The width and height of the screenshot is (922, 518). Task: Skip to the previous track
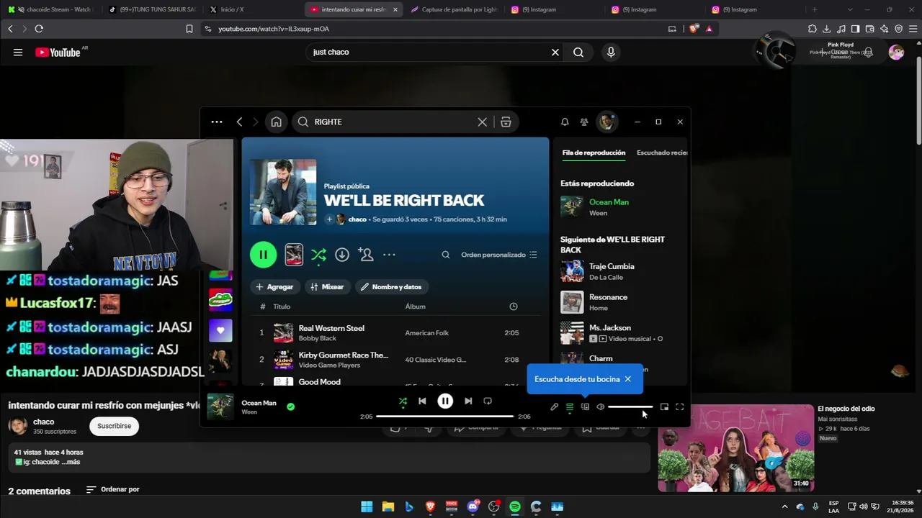click(x=422, y=401)
